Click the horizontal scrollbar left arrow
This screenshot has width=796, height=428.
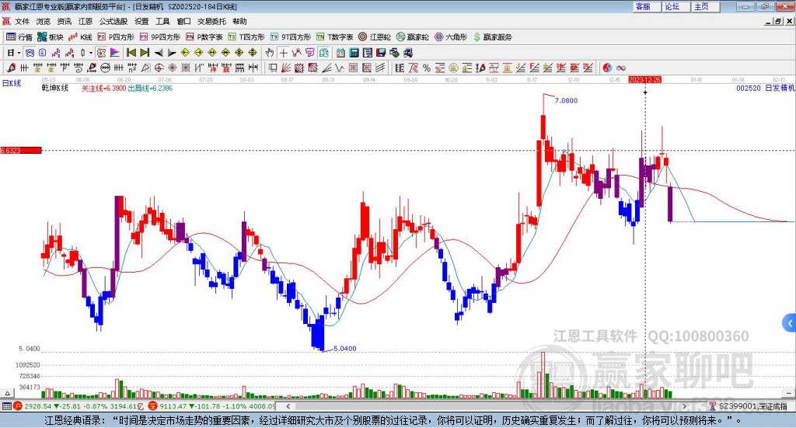click(x=288, y=406)
